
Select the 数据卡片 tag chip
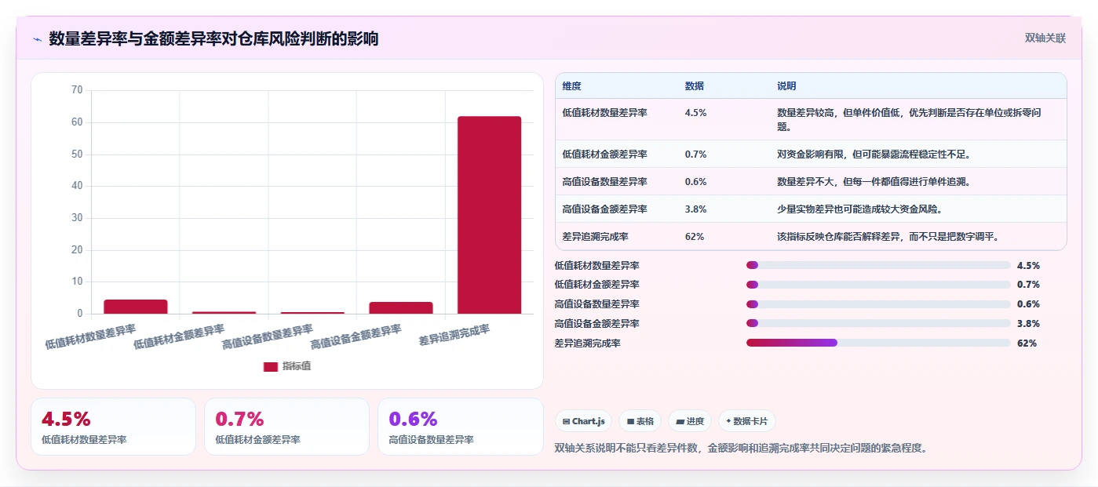[746, 421]
